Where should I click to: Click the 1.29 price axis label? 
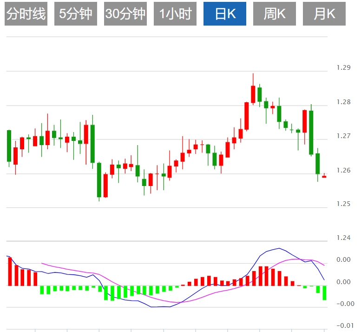coord(343,68)
